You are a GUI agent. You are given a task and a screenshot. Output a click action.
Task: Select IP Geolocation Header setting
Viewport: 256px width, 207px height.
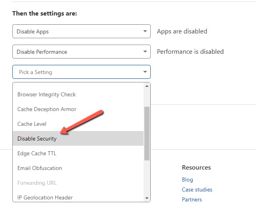click(45, 197)
